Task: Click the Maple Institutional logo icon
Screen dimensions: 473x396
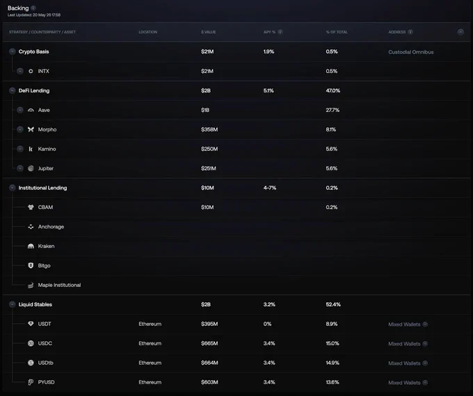Action: (x=31, y=285)
